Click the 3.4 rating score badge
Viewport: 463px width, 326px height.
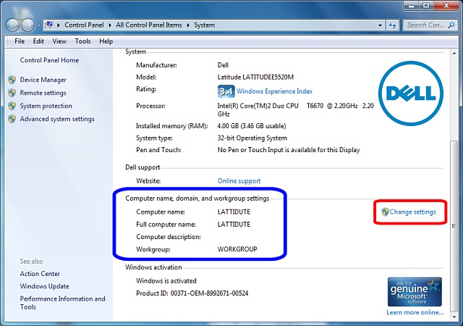click(226, 91)
